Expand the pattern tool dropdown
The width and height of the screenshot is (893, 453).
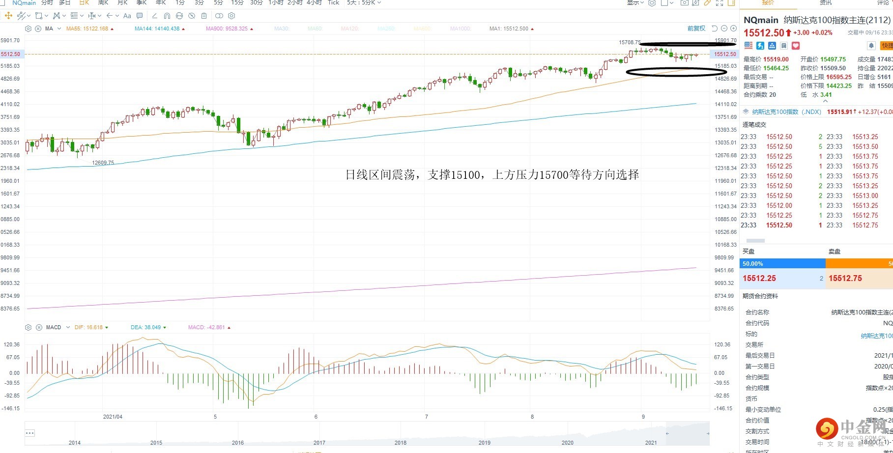pos(64,16)
